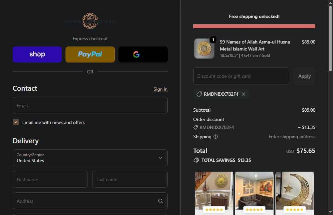Apply the discount code
The height and width of the screenshot is (215, 333).
(x=304, y=76)
